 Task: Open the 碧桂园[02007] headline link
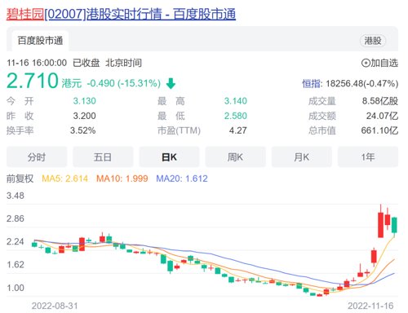point(121,14)
